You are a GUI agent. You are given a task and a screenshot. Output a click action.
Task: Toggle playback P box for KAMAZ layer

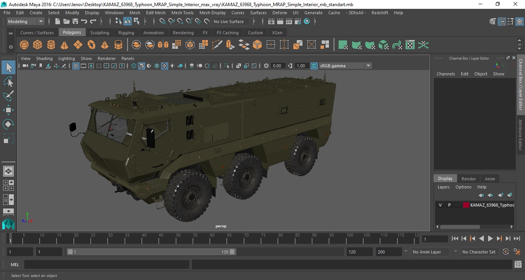click(x=449, y=205)
